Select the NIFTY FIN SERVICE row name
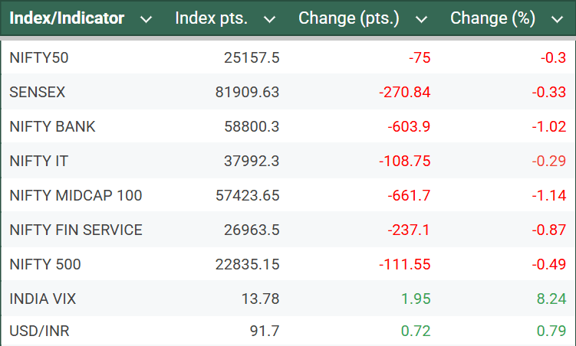 [x=76, y=230]
